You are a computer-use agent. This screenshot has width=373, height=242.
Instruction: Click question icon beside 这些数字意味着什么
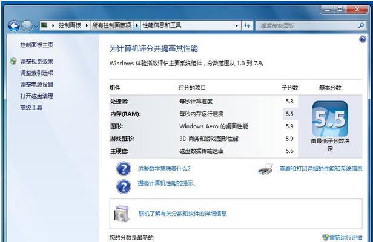pos(124,169)
